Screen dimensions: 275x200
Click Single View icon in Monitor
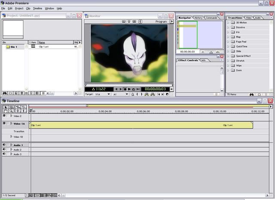click(129, 21)
